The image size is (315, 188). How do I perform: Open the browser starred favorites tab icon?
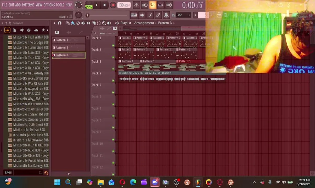pyautogui.click(x=43, y=30)
